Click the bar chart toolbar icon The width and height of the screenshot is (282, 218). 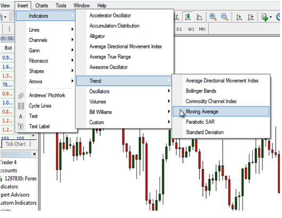pos(177,17)
